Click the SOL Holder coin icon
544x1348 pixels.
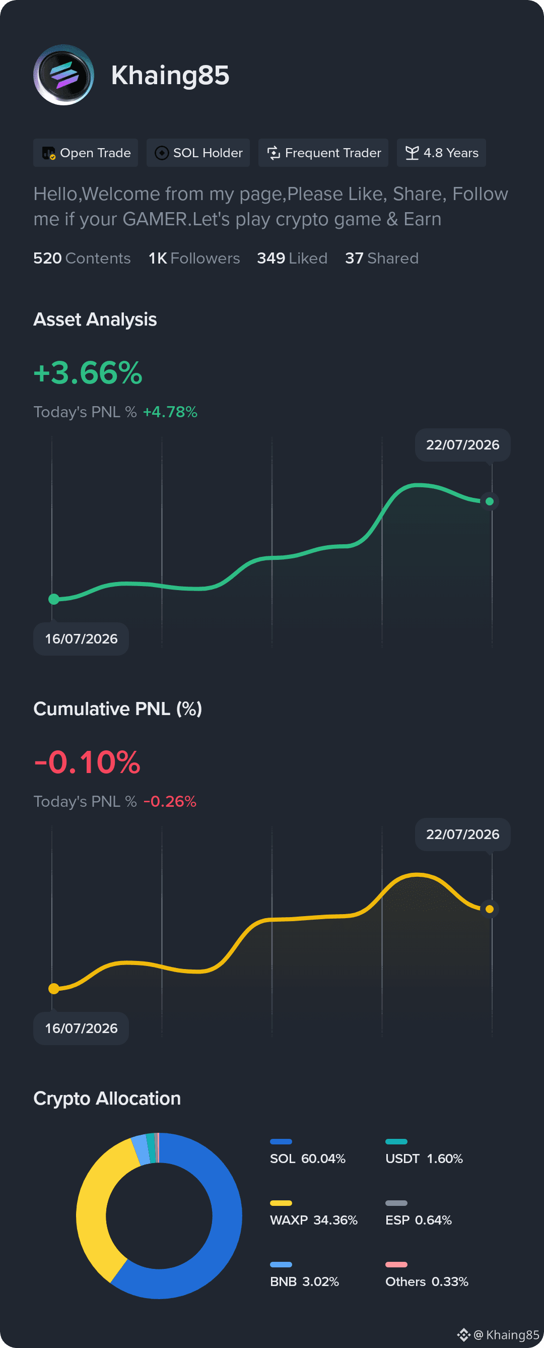[x=162, y=153]
